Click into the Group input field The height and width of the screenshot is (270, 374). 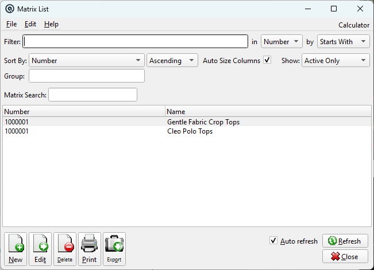click(x=87, y=76)
